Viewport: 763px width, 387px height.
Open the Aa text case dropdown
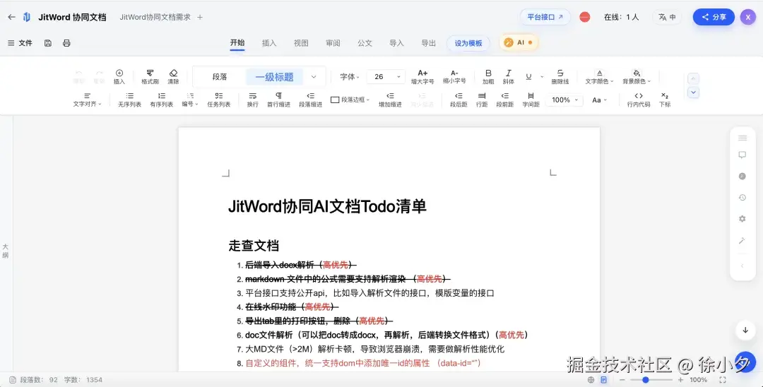pyautogui.click(x=600, y=100)
